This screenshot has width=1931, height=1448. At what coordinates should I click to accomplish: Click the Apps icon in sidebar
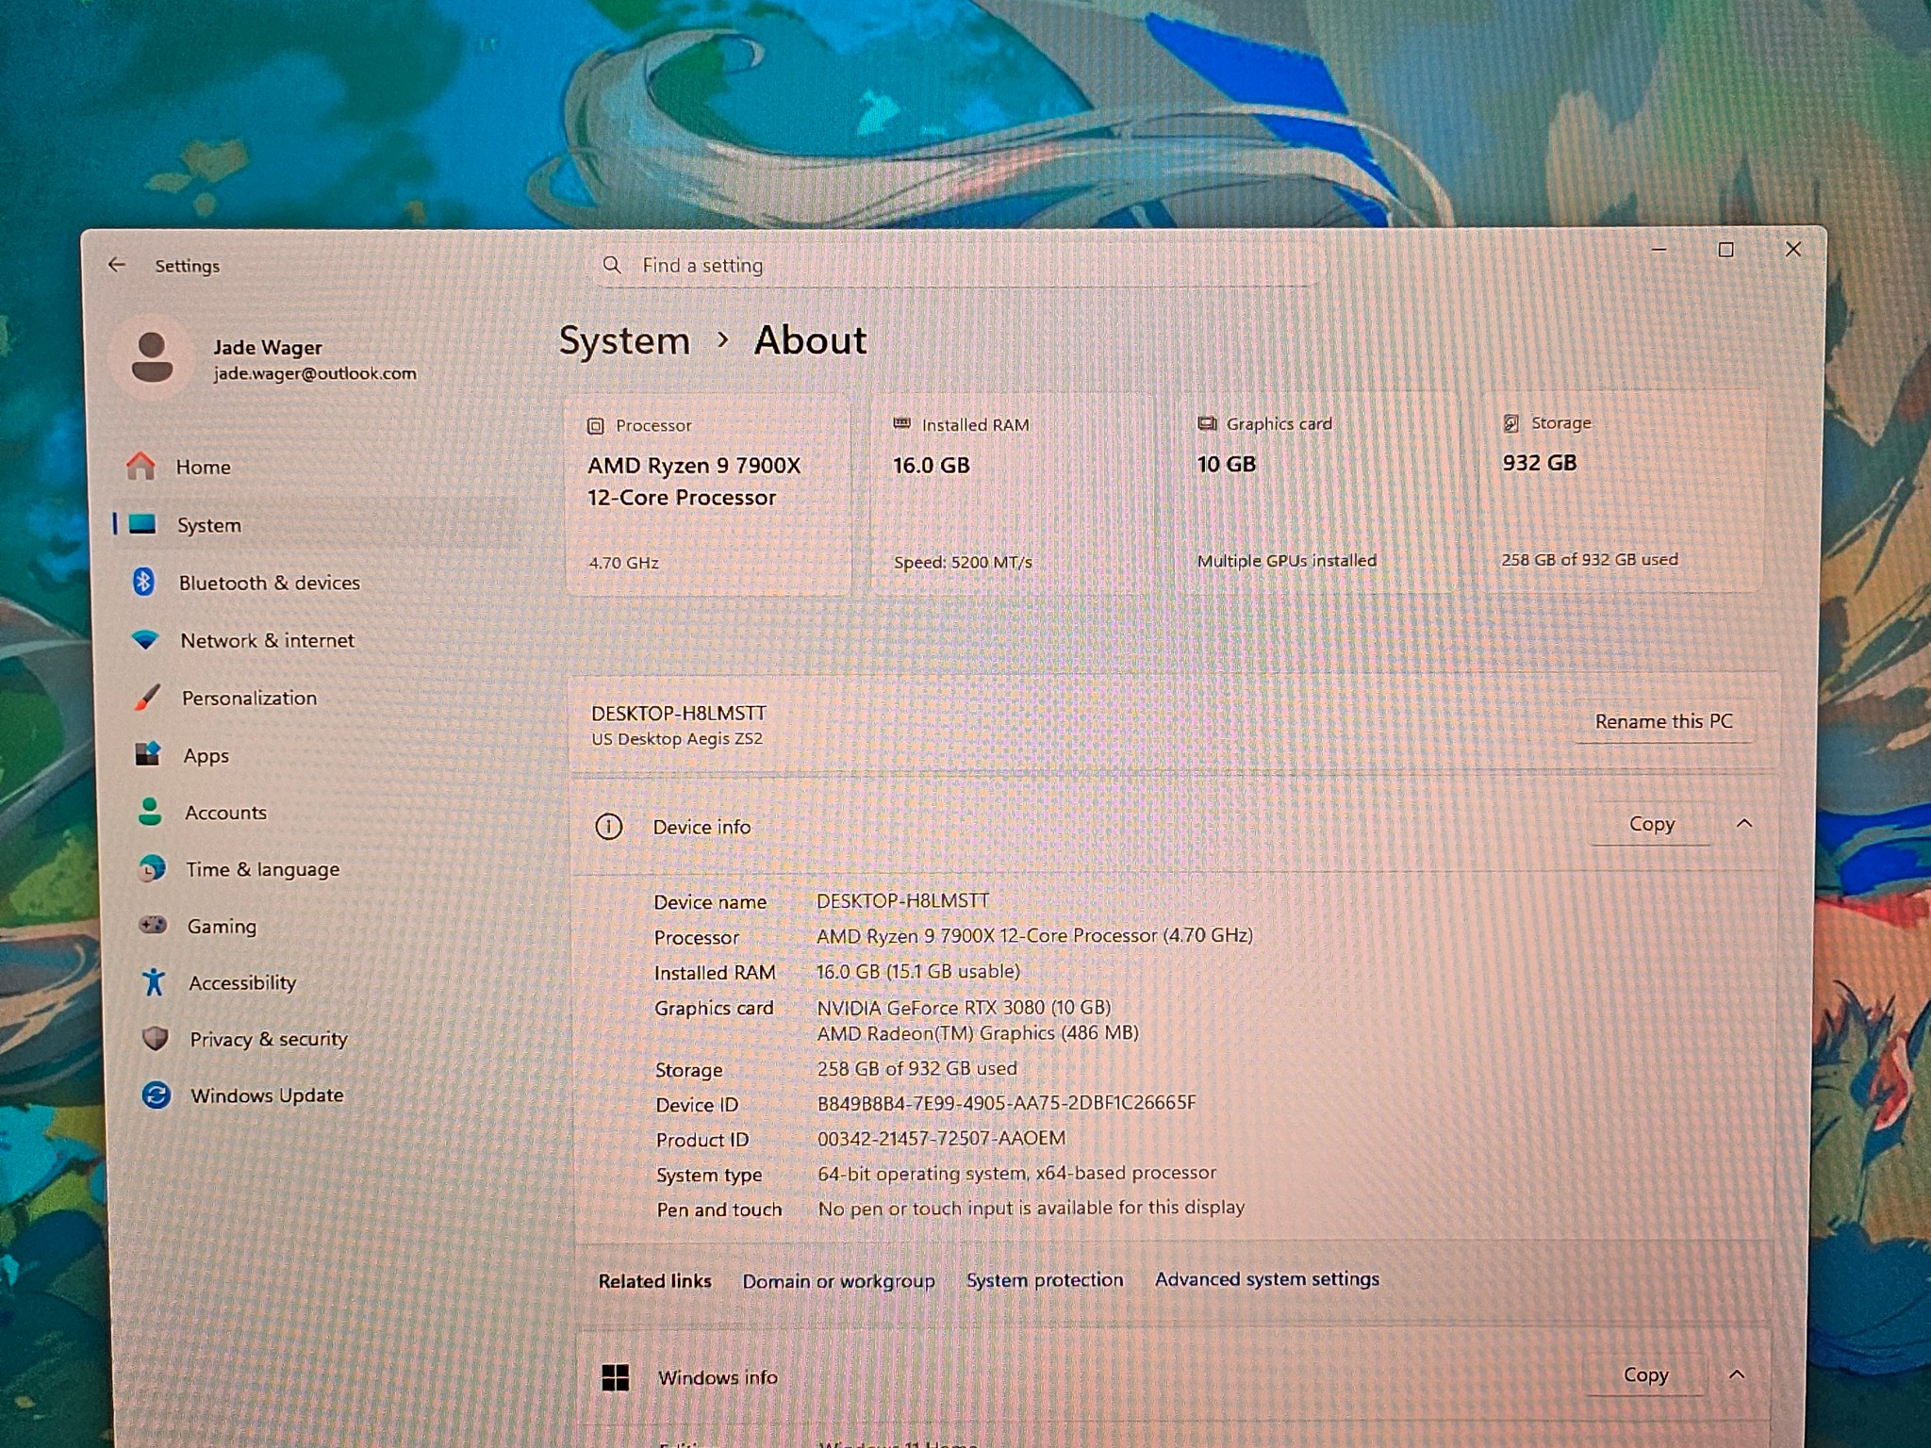(x=148, y=754)
